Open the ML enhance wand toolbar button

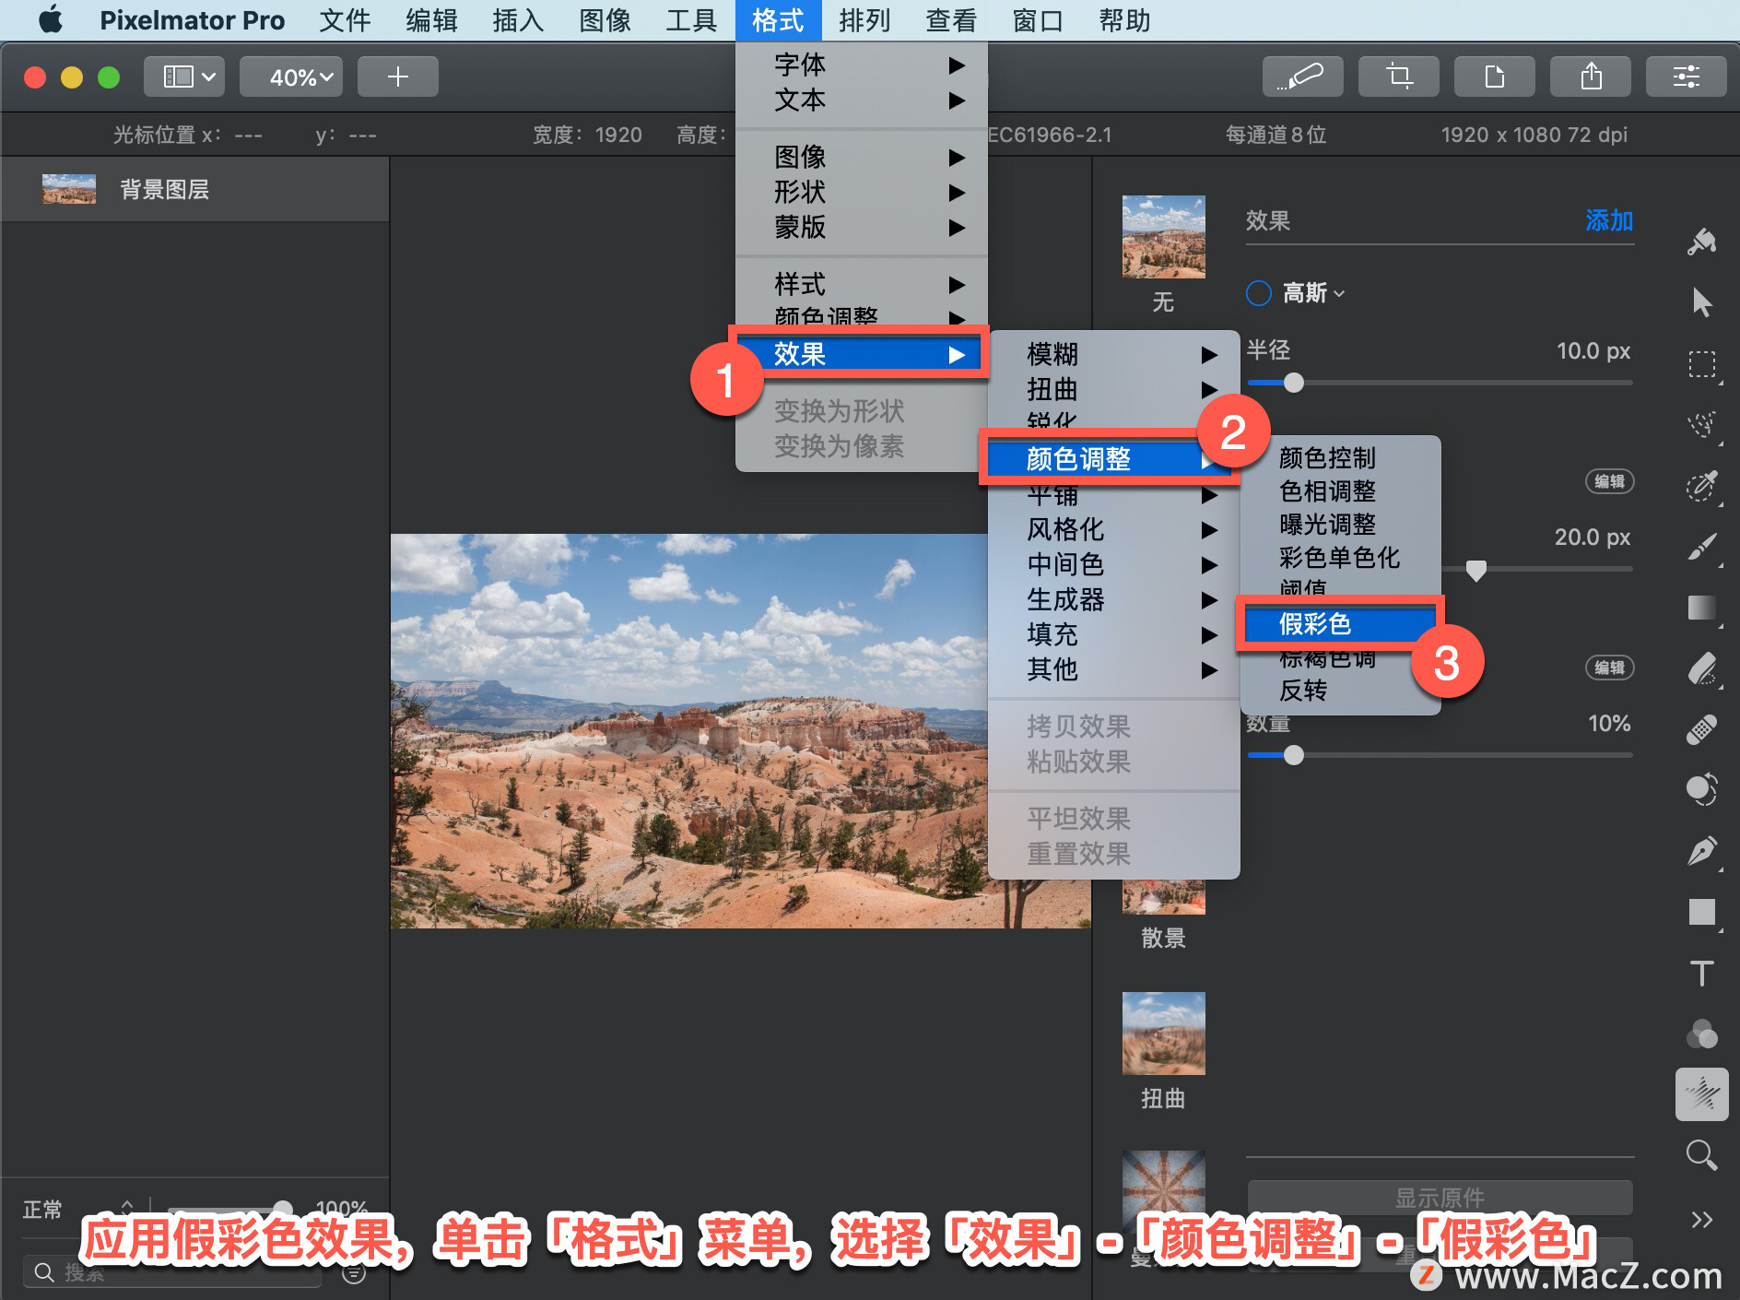point(1302,77)
